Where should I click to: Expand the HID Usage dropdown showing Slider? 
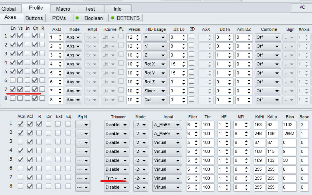pos(155,91)
